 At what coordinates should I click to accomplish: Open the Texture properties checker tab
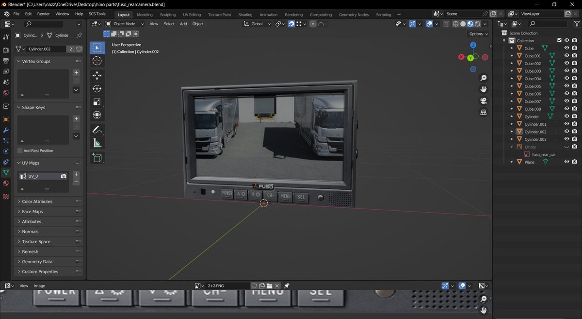tap(6, 197)
